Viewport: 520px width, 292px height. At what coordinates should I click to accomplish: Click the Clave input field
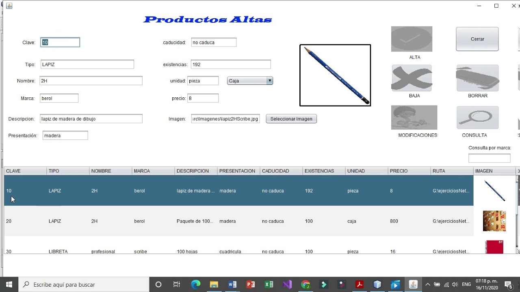click(x=60, y=42)
